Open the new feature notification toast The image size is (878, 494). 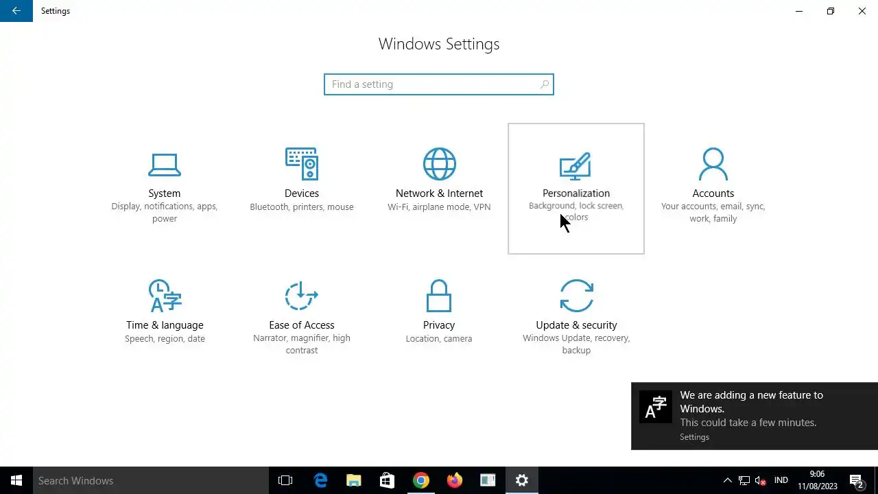click(755, 416)
